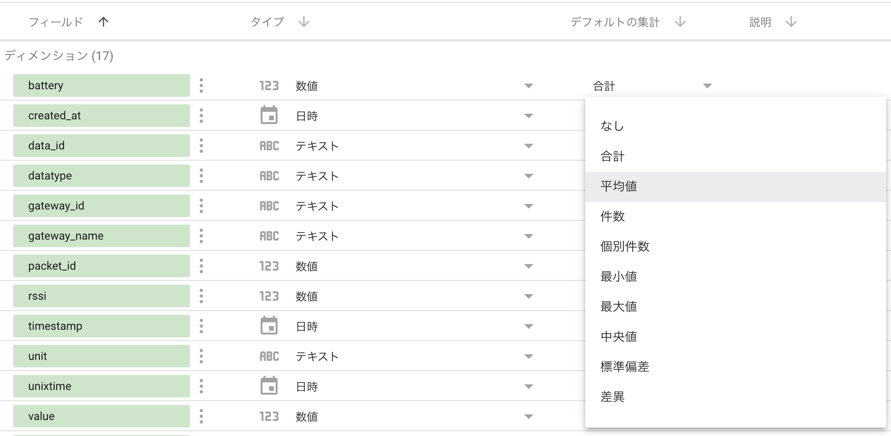Expand the type dropdown for datatype

(529, 176)
